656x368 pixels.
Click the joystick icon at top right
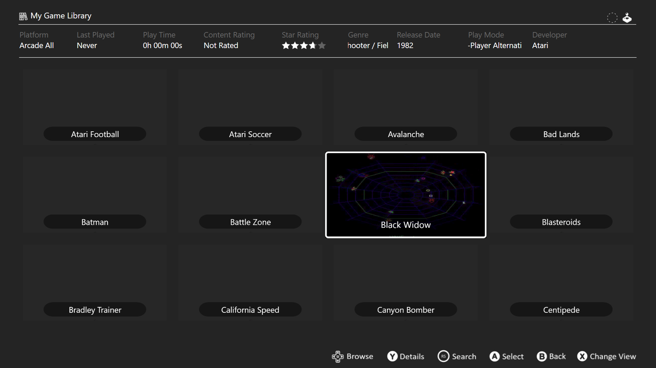pos(627,18)
